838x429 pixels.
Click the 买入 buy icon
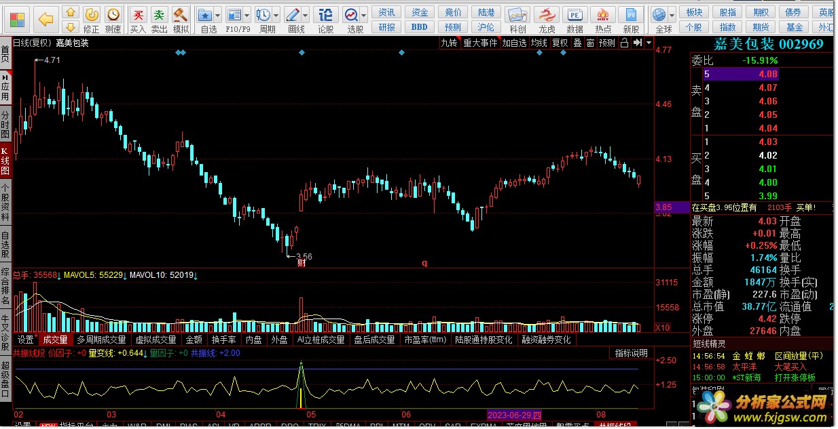[138, 20]
